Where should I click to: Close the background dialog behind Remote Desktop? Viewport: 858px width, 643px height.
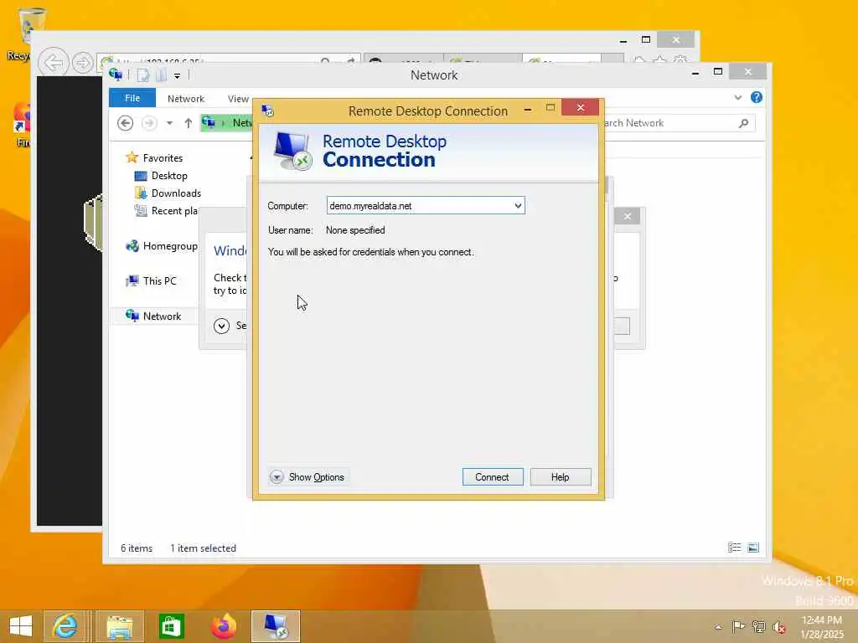[628, 217]
